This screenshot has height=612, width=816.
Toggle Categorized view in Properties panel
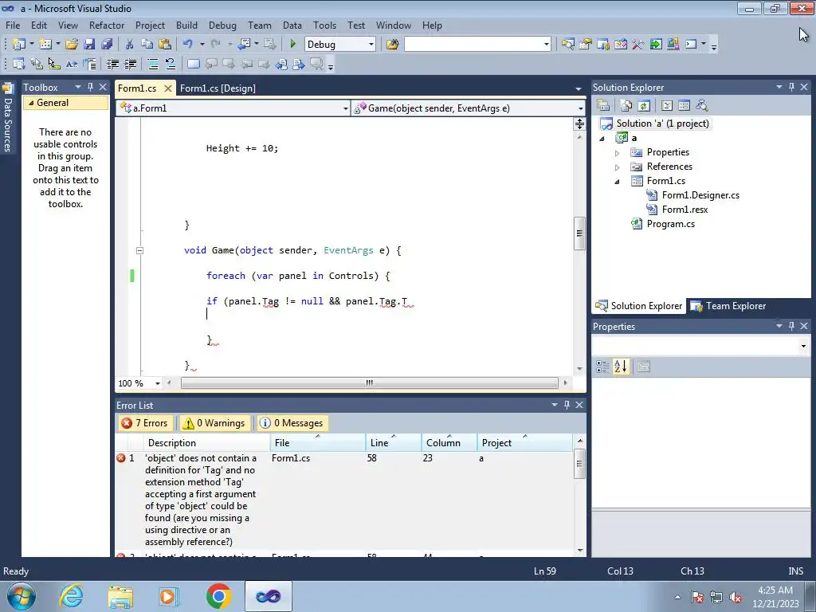[602, 367]
